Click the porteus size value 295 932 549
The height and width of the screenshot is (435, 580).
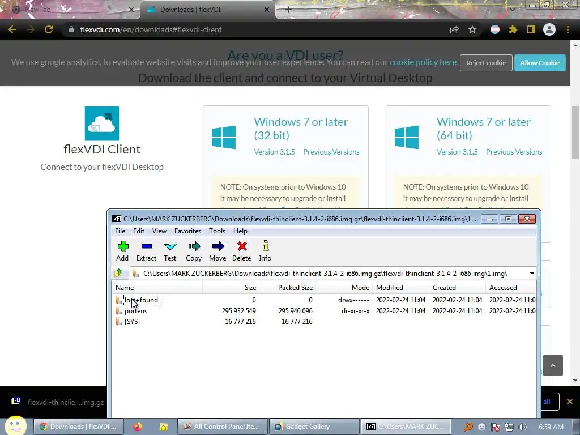pos(238,311)
